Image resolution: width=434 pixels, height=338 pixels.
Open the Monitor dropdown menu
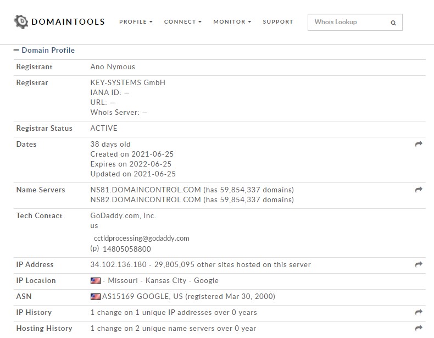[x=232, y=21]
